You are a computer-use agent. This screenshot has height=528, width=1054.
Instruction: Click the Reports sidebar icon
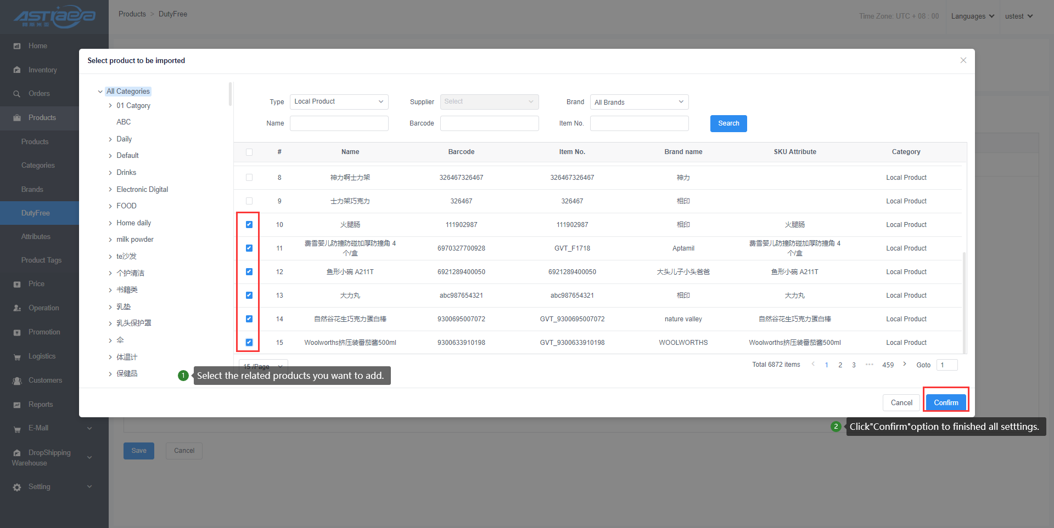coord(17,405)
